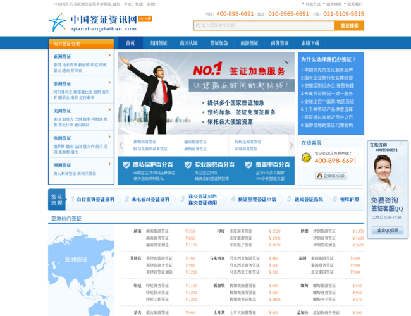Click the 覆盖率百分百 shield icon
The width and height of the screenshot is (411, 316).
[x=247, y=164]
